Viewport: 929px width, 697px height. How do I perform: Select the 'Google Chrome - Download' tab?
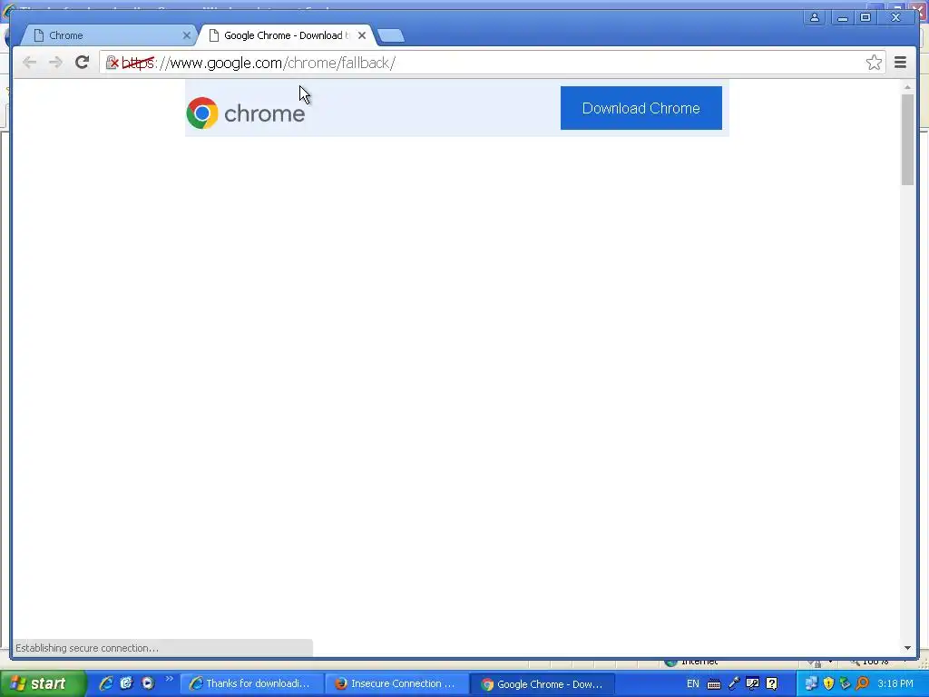pos(287,35)
